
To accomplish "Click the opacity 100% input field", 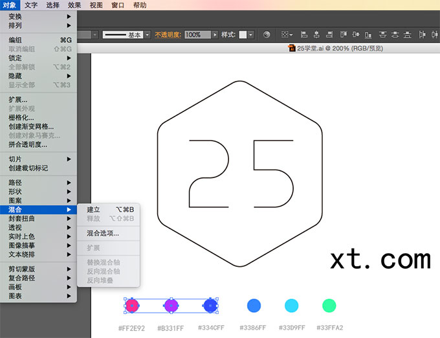I will (197, 34).
